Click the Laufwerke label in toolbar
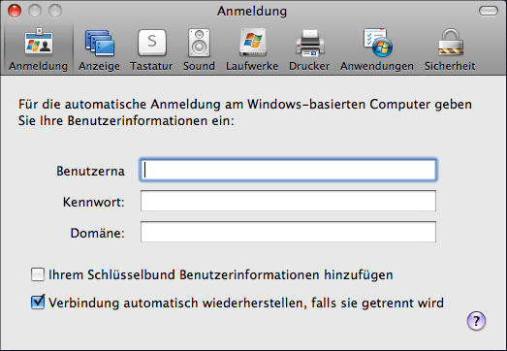Screen dimensions: 507x351 [x=252, y=66]
